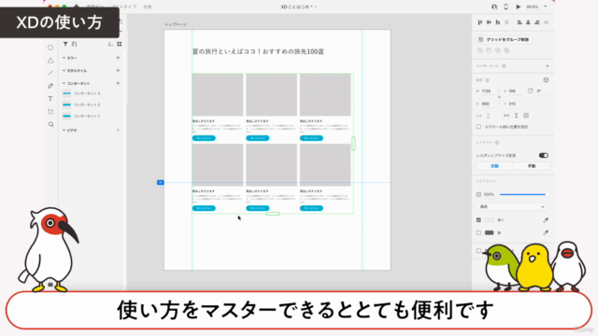The image size is (598, 336).
Task: Enable the border checkbox beside dark swatch
Action: tap(478, 232)
